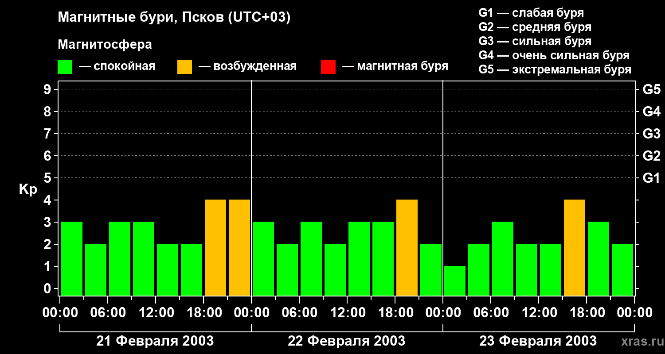Click the 'Магнитосфера' subtitle
Image resolution: width=665 pixels, height=354 pixels.
click(105, 45)
